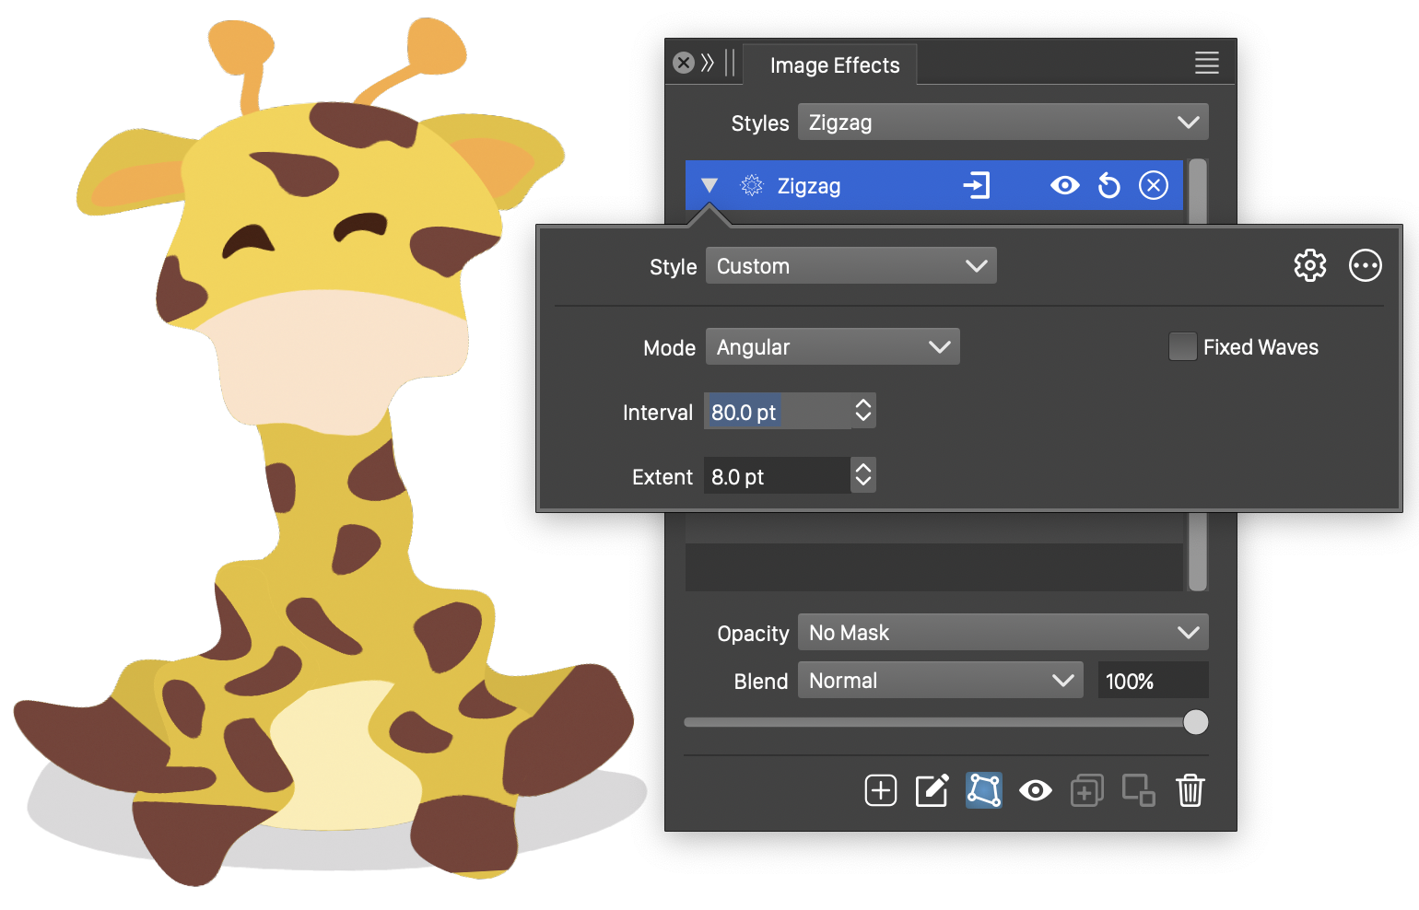
Task: Click the trash delete icon
Action: [x=1190, y=790]
